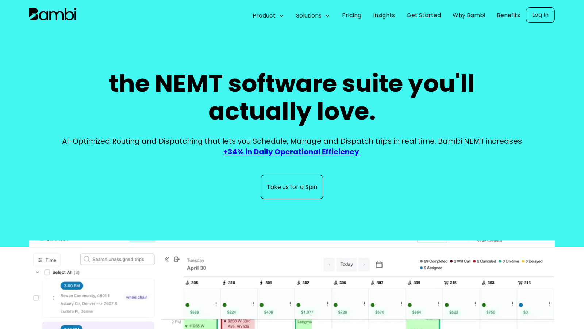
Task: Click the $588 revenue value under 308
Action: tap(195, 312)
